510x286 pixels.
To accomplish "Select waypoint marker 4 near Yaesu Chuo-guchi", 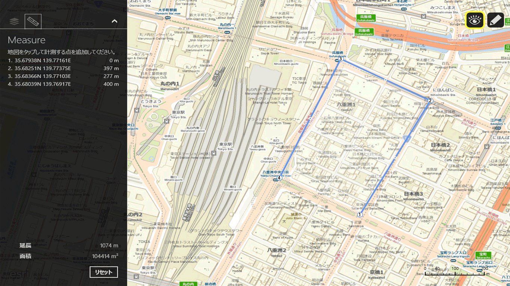I will coord(279,178).
